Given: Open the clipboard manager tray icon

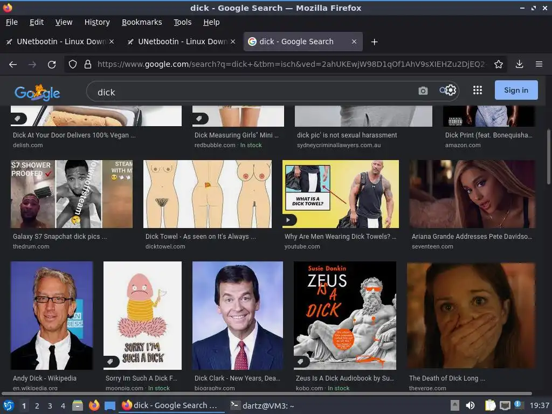Looking at the screenshot, I should pyautogui.click(x=490, y=405).
